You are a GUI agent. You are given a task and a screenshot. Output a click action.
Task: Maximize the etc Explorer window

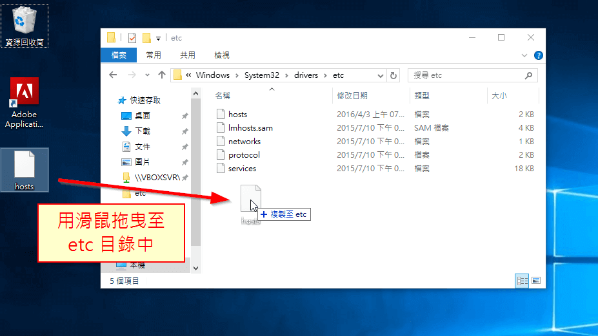point(501,37)
